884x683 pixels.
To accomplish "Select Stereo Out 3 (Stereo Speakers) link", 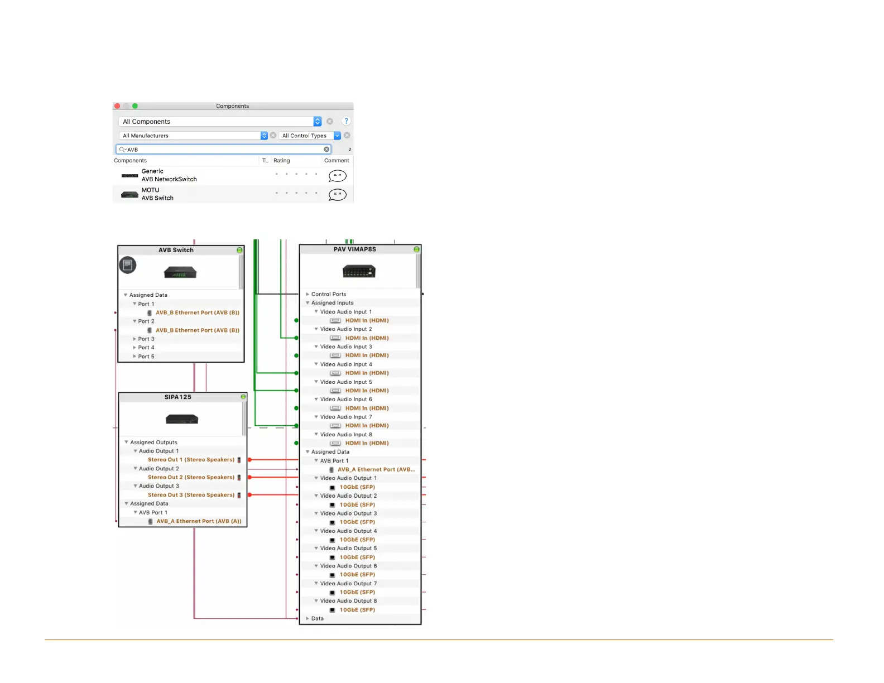I will (x=191, y=495).
